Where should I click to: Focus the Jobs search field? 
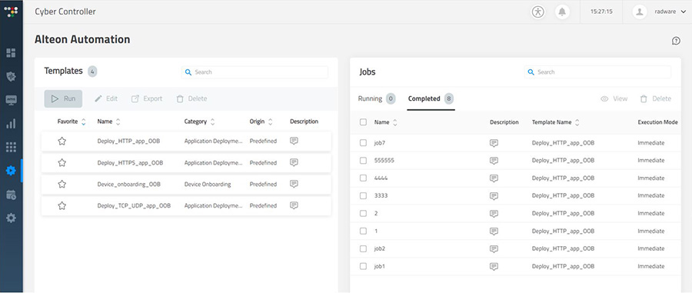point(597,72)
